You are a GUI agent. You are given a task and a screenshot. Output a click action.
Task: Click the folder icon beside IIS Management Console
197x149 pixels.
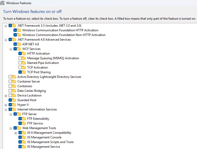24,137
